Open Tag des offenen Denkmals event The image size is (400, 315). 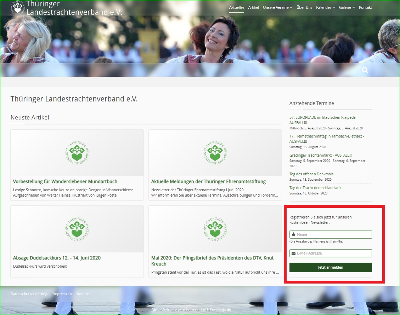311,174
